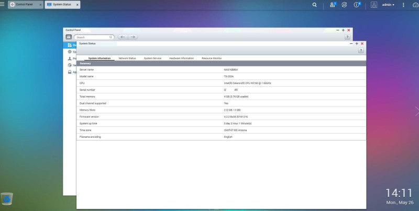
Task: Open event notifications info icon
Action: pos(357,5)
